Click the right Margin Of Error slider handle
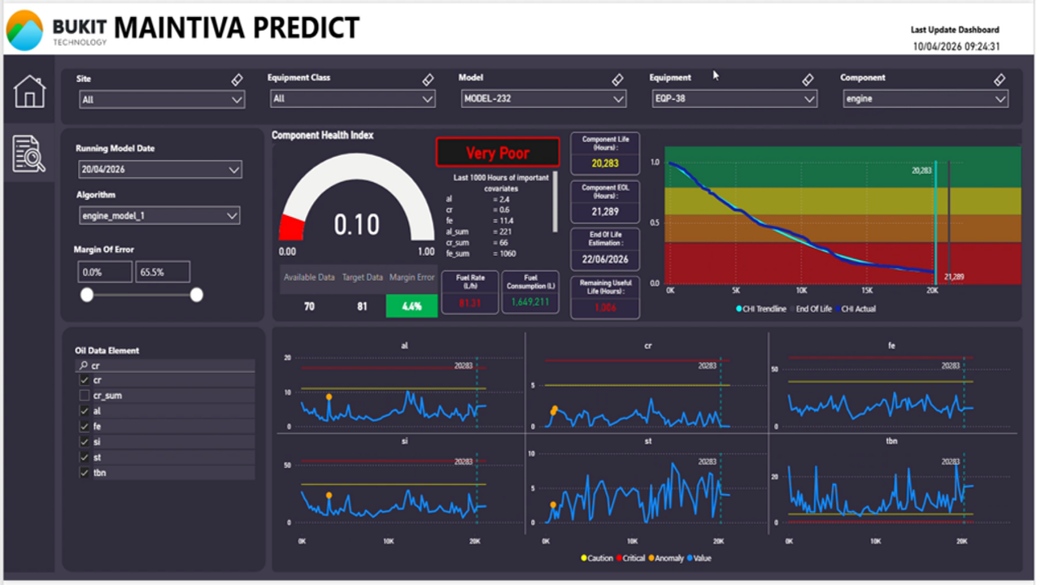1041x585 pixels. [196, 295]
